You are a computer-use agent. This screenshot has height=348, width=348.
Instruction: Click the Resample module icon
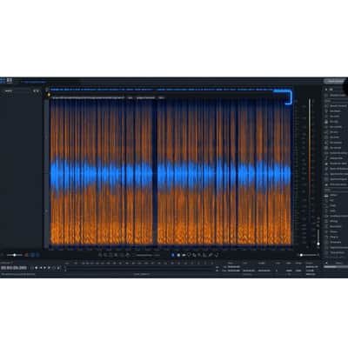point(326,242)
